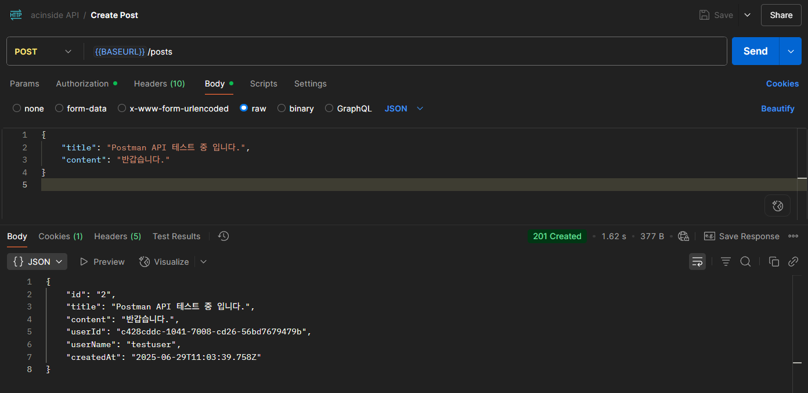Screen dimensions: 808x393
Task: Click the "userId" line in the response
Action: pos(189,332)
